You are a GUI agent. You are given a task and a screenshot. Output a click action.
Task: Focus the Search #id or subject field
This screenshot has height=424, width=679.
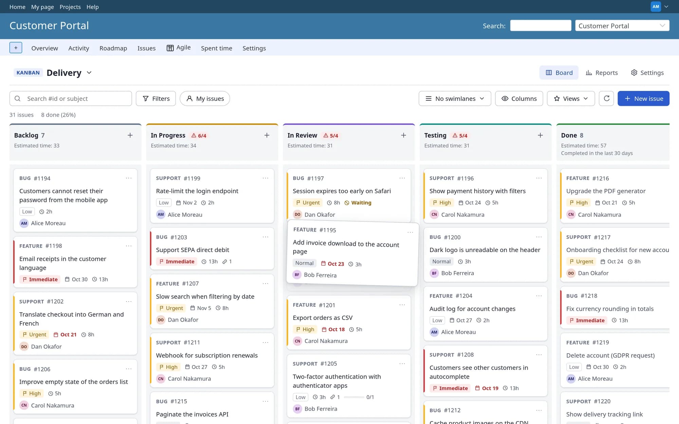pos(71,98)
